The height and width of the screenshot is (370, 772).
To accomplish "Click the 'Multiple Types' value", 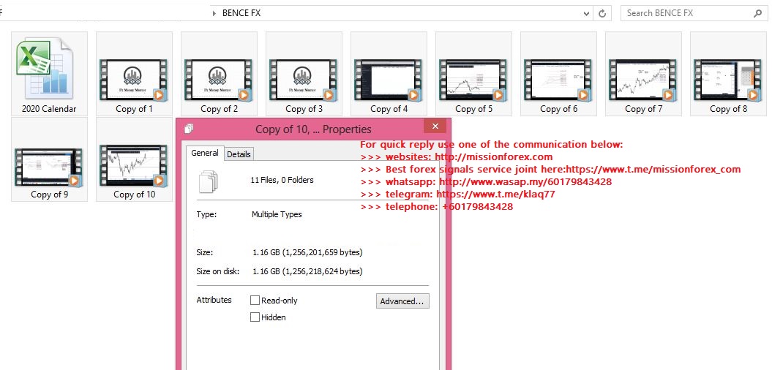I will tap(277, 214).
